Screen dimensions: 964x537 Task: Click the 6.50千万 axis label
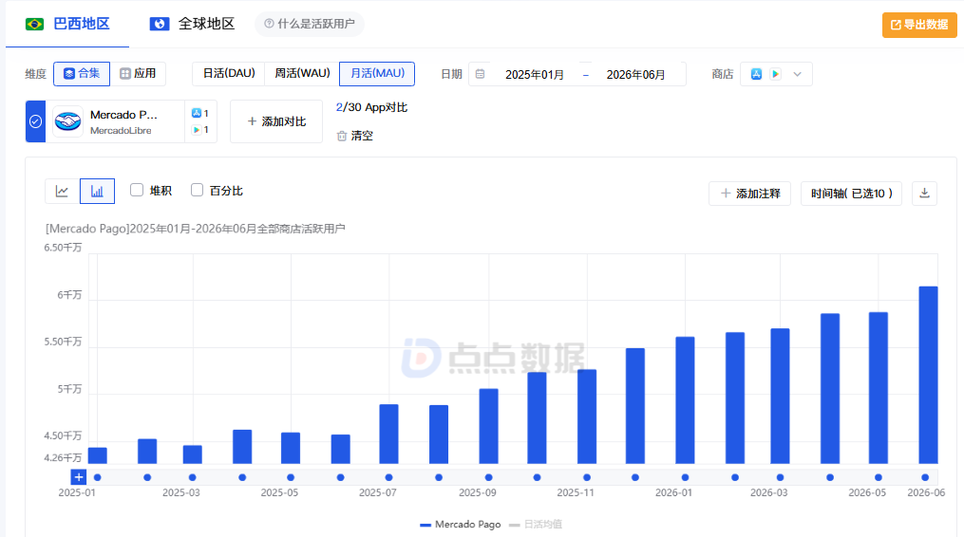63,248
